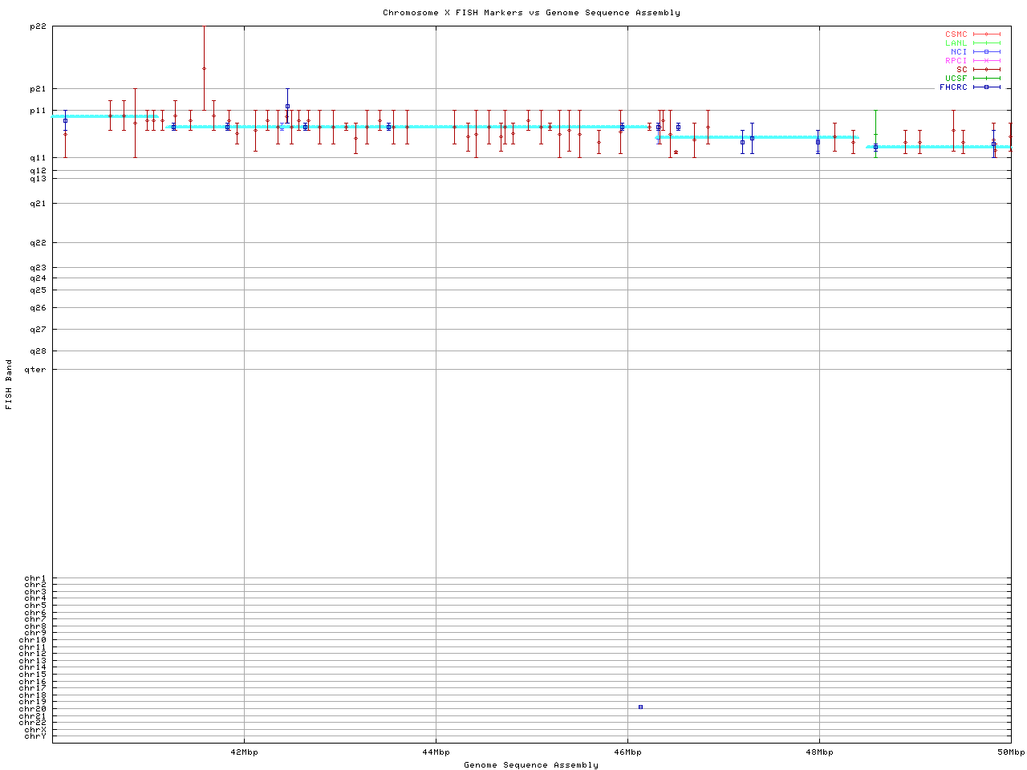The width and height of the screenshot is (1027, 770).
Task: Select the q21 y-axis band label
Action: tap(38, 203)
